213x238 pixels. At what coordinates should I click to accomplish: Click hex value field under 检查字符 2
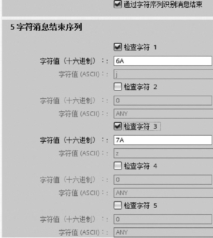click(x=163, y=100)
